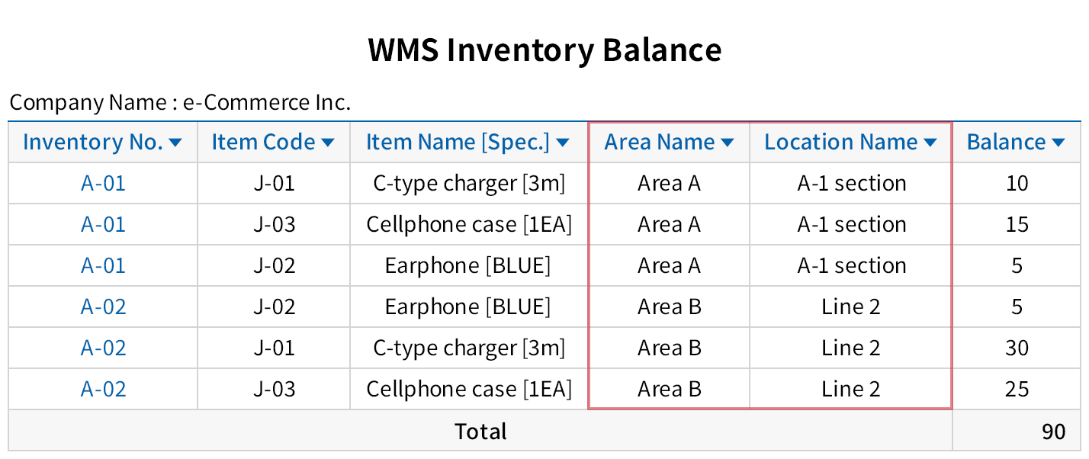The height and width of the screenshot is (459, 1089).
Task: Click A-02 link in the last Cellphone case row
Action: [x=103, y=390]
